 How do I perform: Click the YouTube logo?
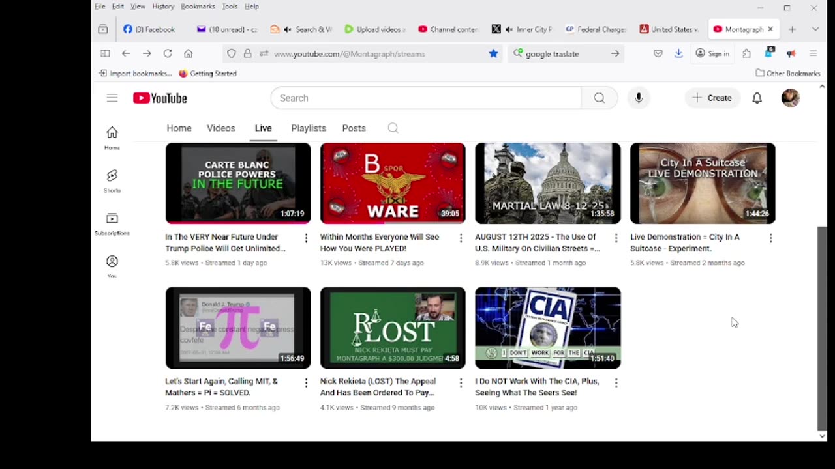click(x=160, y=98)
